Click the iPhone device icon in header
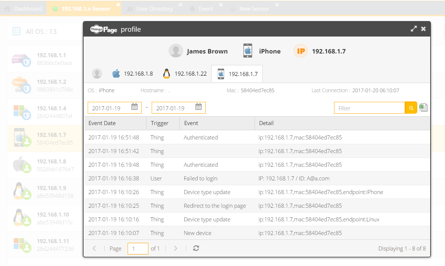Image resolution: width=445 pixels, height=266 pixels. pos(248,51)
